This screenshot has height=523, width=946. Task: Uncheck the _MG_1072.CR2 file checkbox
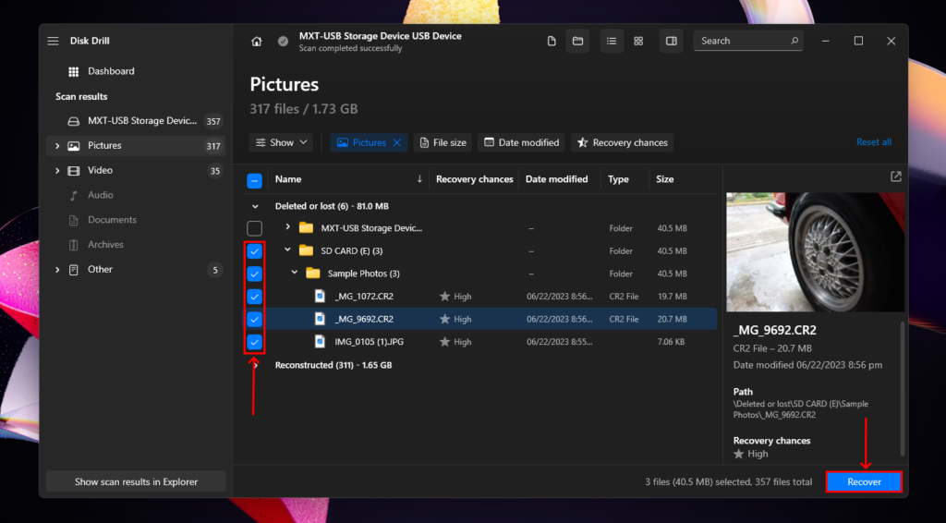(x=255, y=297)
